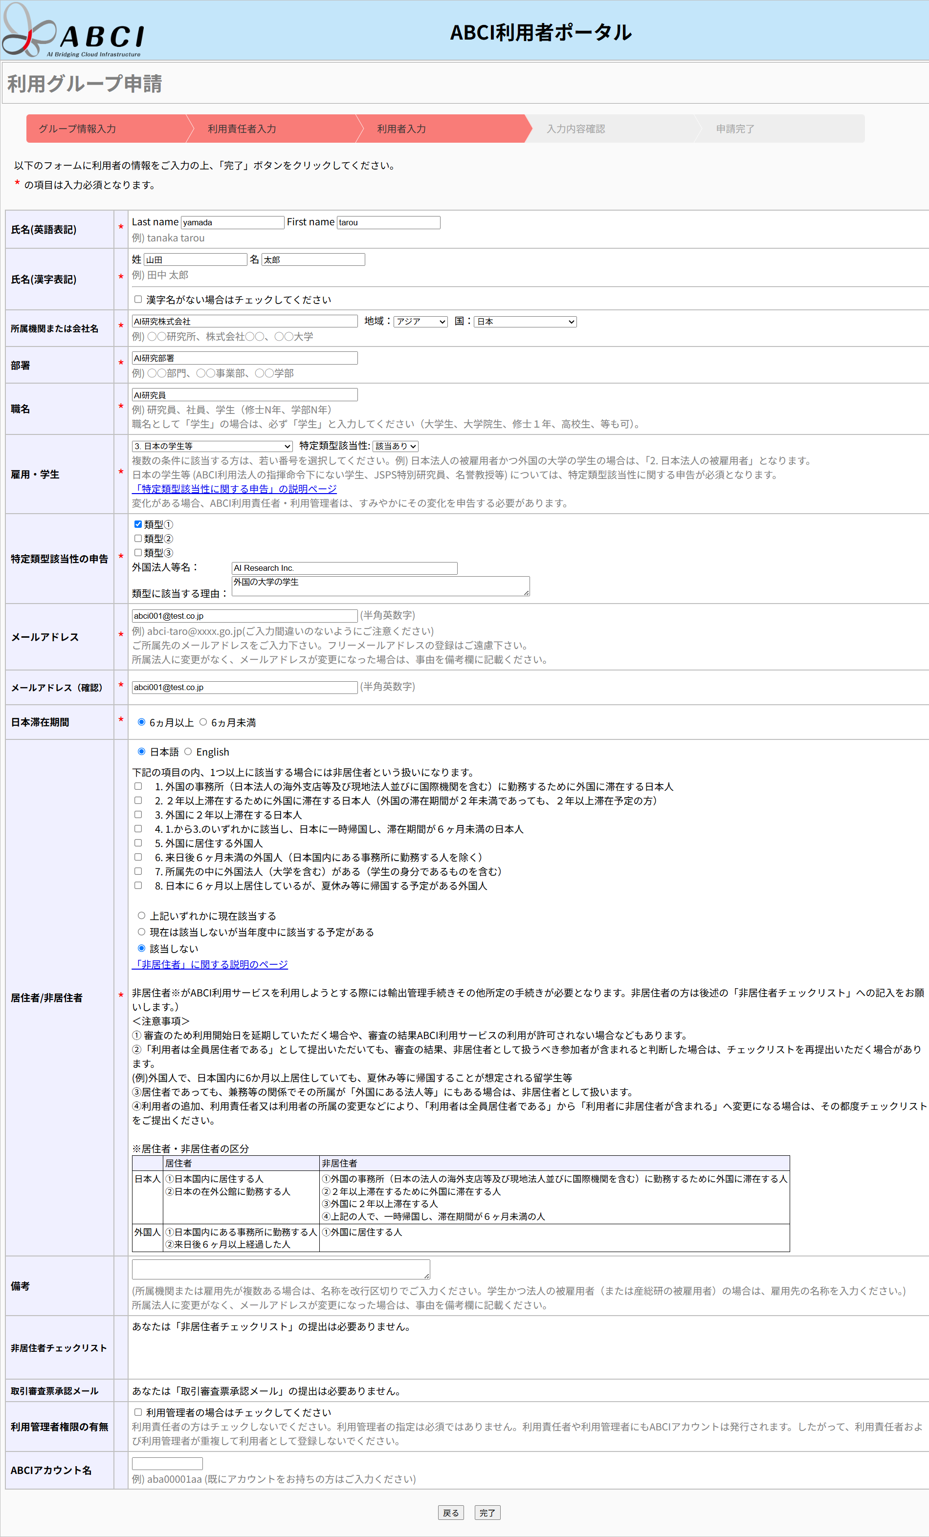Select the 6ヵ月以上 radio button
Viewport: 929px width, 1537px height.
(x=142, y=722)
